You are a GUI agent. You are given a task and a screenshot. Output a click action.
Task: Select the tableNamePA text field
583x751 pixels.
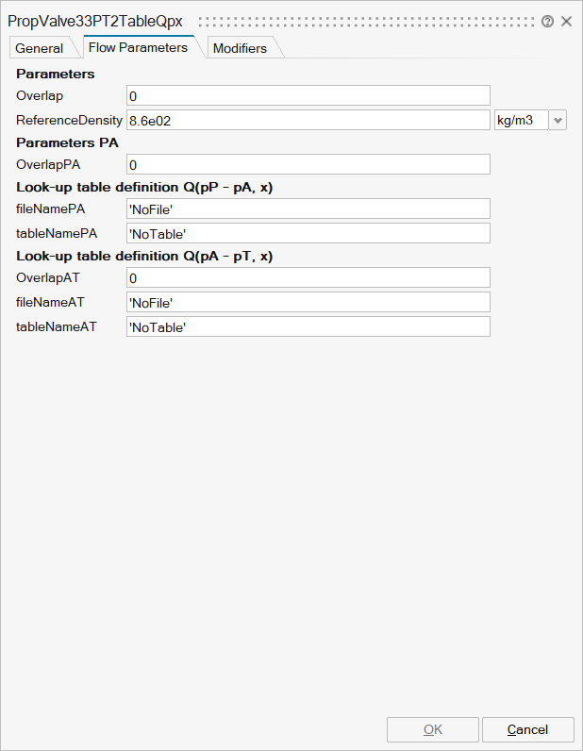point(308,233)
